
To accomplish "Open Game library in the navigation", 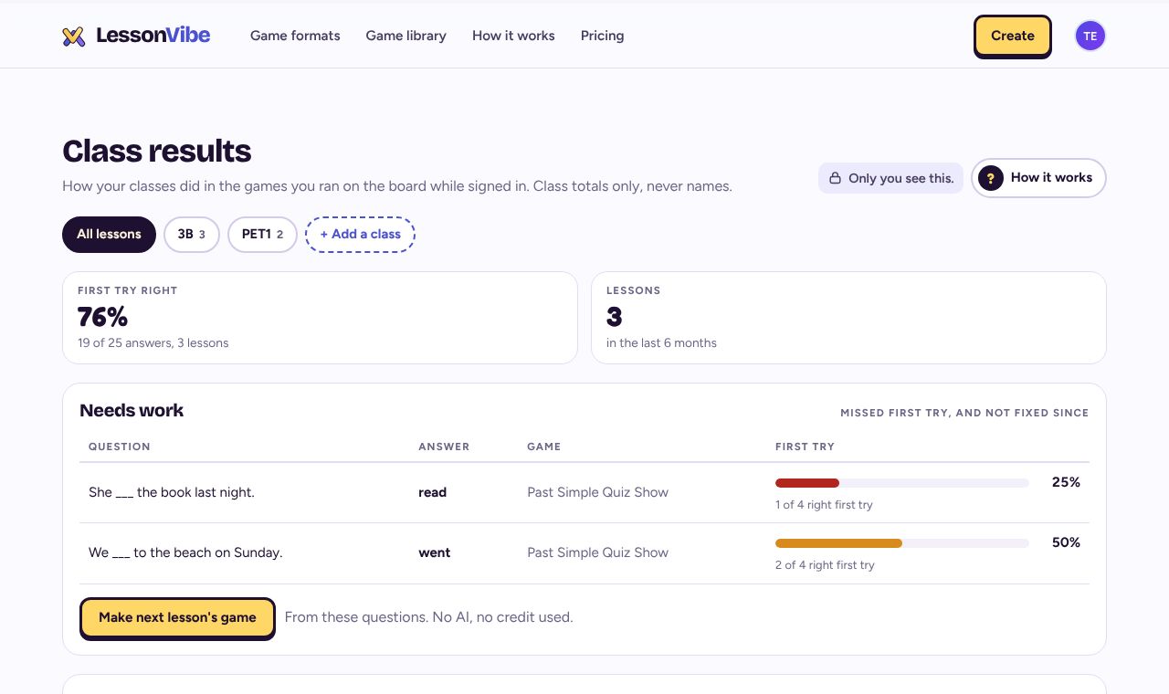I will point(406,36).
